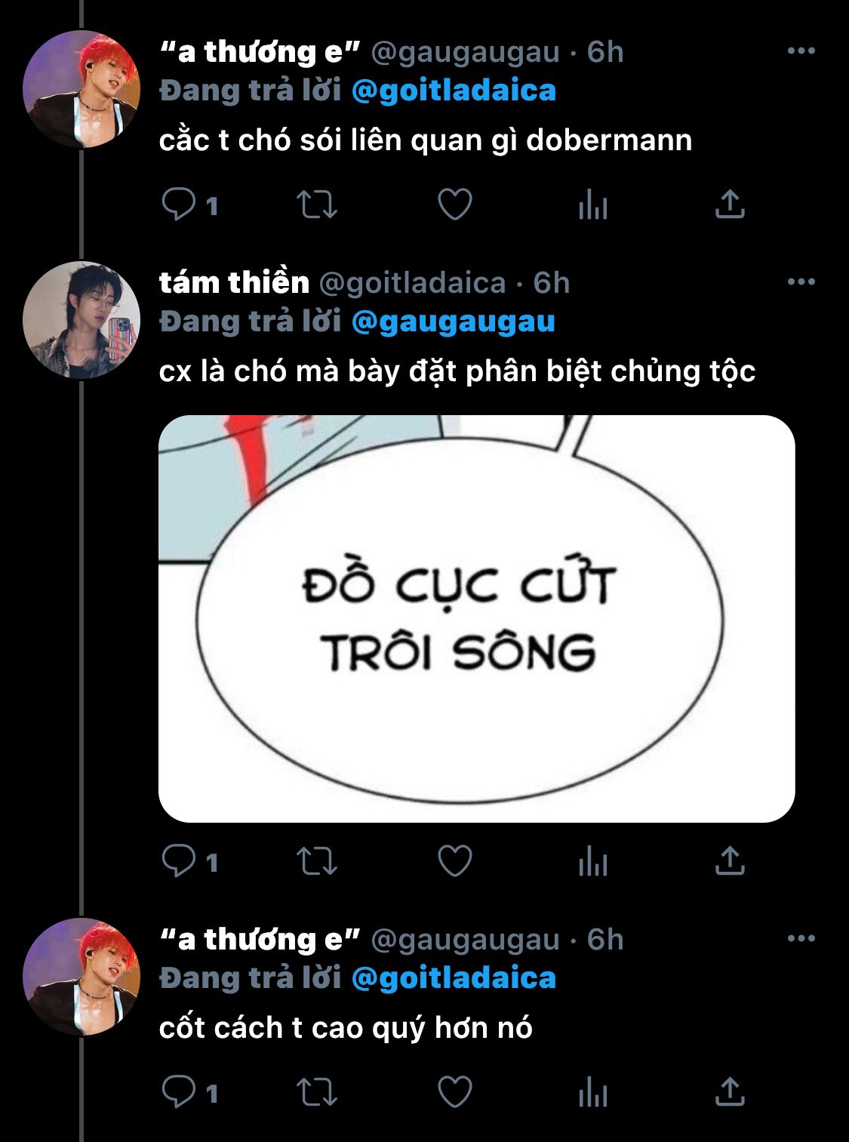Viewport: 849px width, 1142px height.
Task: Open more options for tám thiền's tweet
Action: [801, 282]
